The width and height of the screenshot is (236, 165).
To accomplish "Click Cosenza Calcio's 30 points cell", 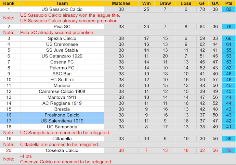I will tap(229, 150).
